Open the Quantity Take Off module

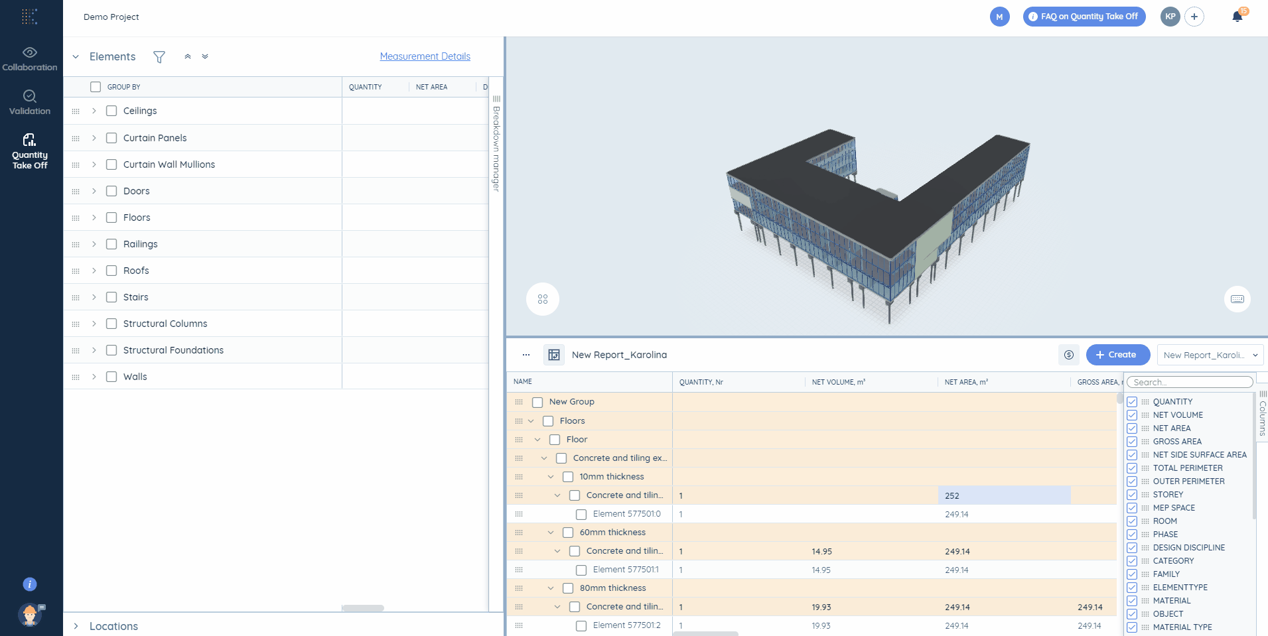[30, 151]
